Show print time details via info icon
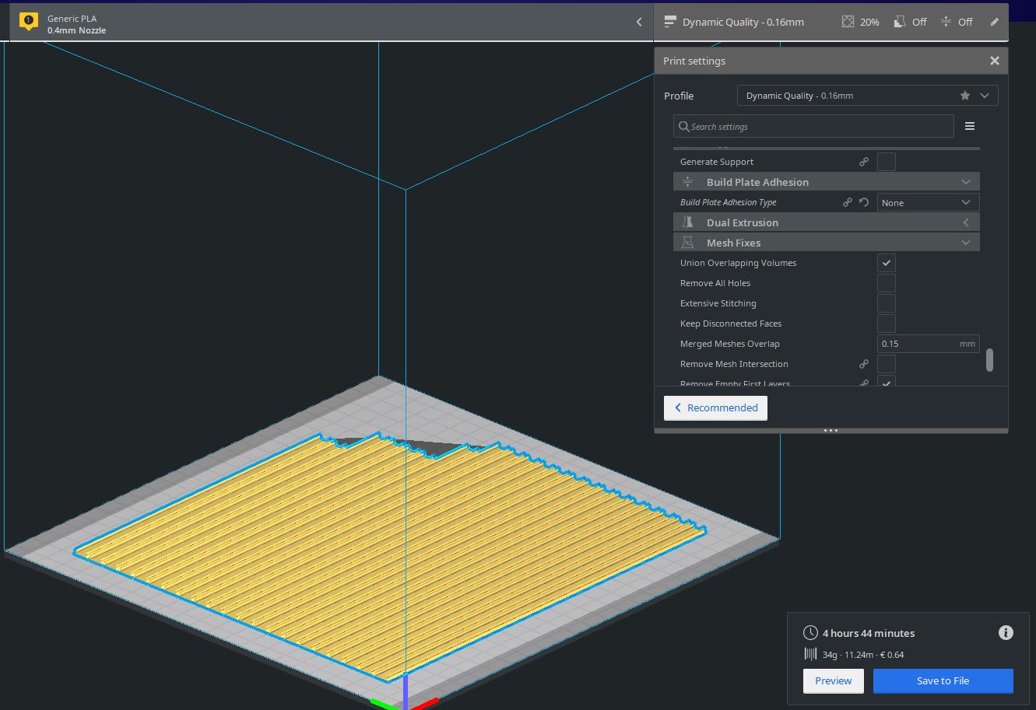1036x710 pixels. [x=1006, y=633]
